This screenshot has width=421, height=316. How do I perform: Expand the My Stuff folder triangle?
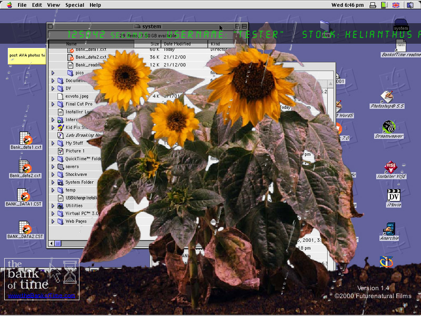[x=53, y=143]
